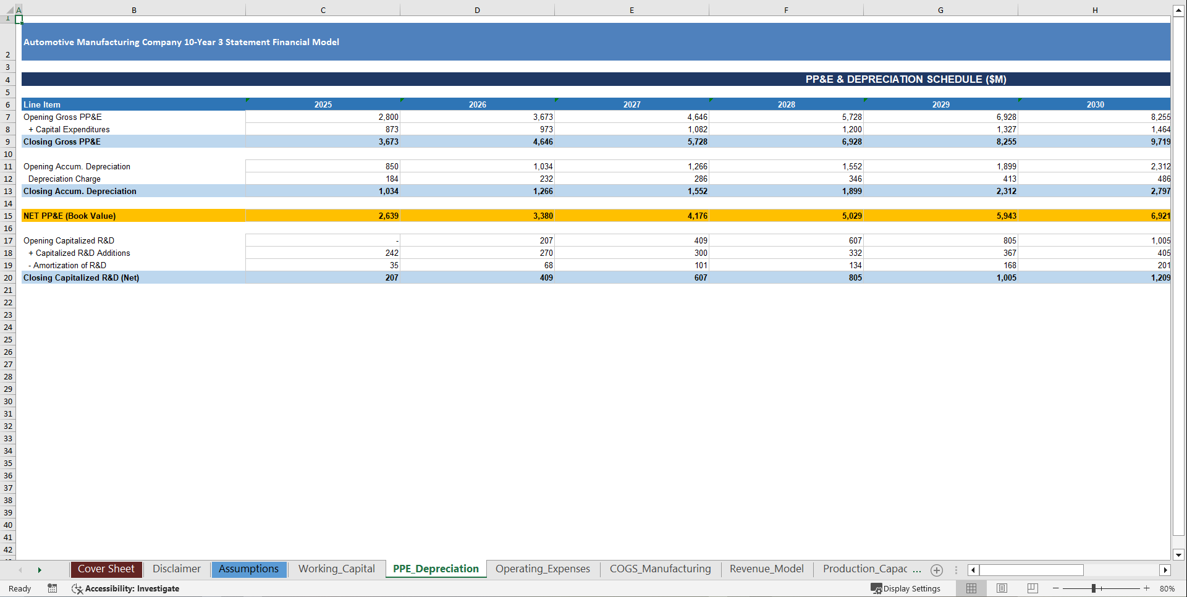Image resolution: width=1187 pixels, height=597 pixels.
Task: Click the horizontal scrollbar right arrow
Action: [1165, 570]
